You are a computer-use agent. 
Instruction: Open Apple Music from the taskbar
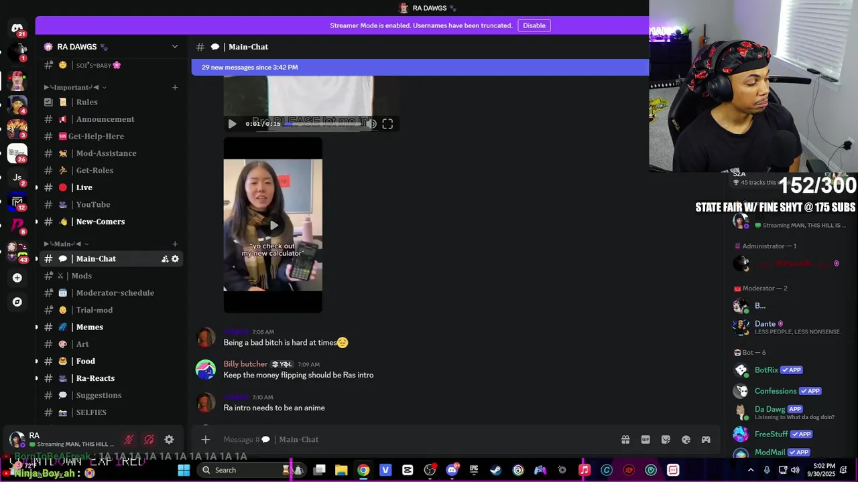pos(585,470)
